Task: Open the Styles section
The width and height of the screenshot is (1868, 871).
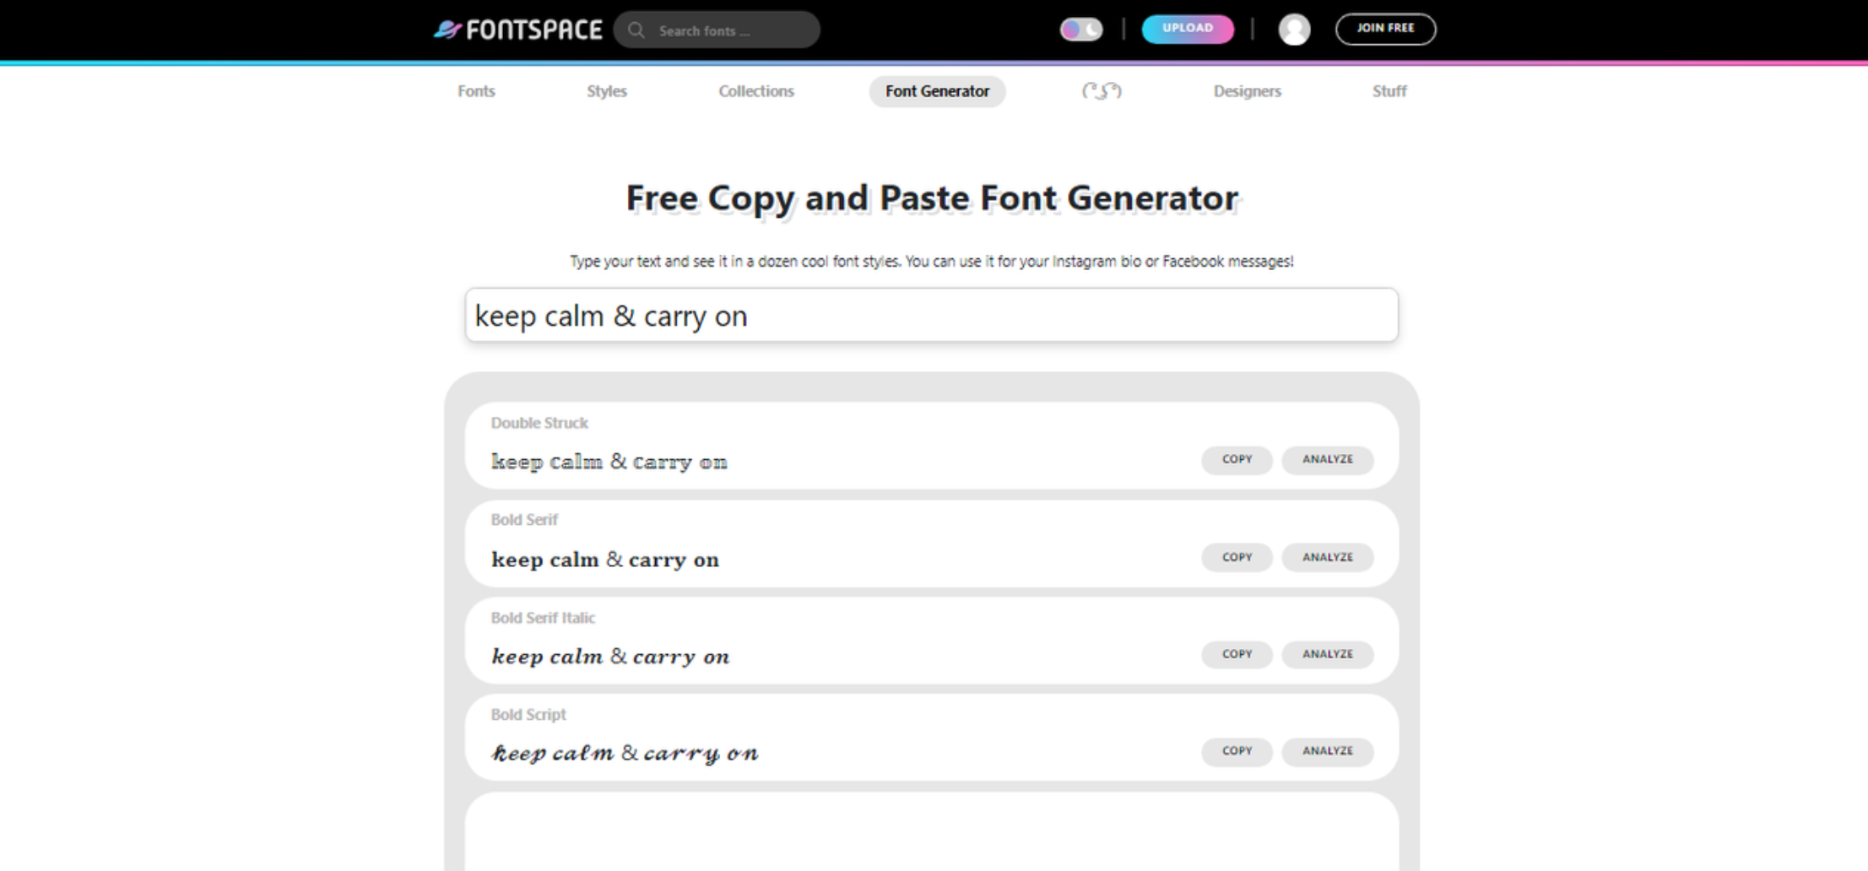Action: (x=607, y=91)
